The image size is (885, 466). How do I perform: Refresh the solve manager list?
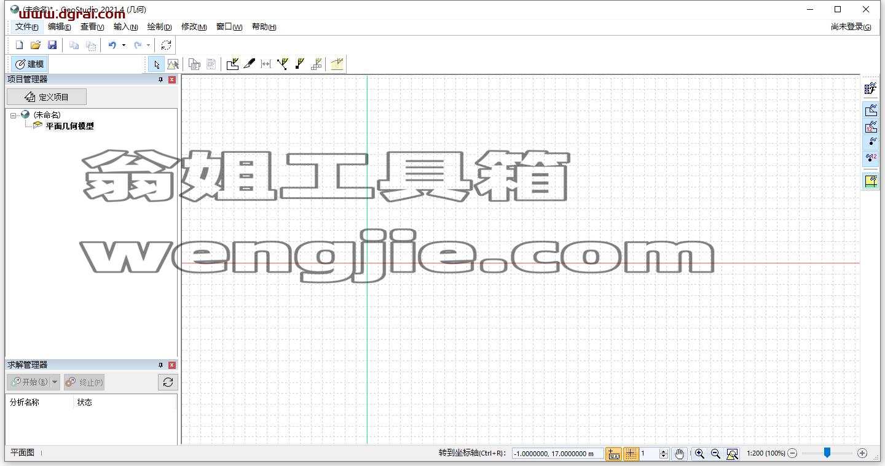coord(168,382)
